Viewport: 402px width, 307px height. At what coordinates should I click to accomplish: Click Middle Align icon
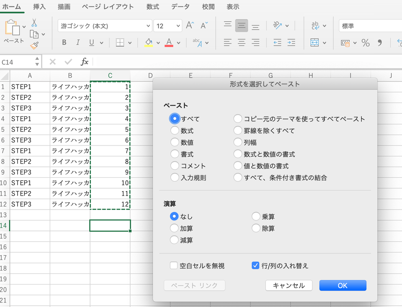point(242,26)
